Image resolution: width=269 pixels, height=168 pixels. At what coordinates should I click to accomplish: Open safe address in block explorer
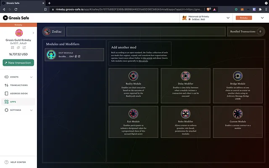[x=24, y=48]
